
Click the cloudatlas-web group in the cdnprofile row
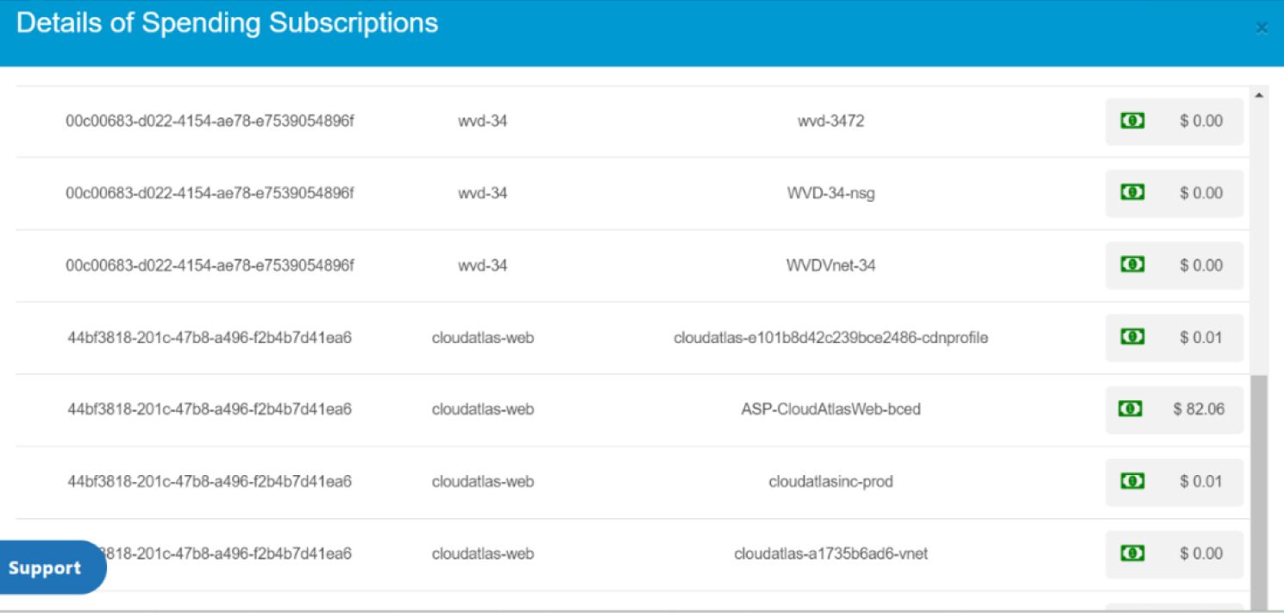coord(483,338)
